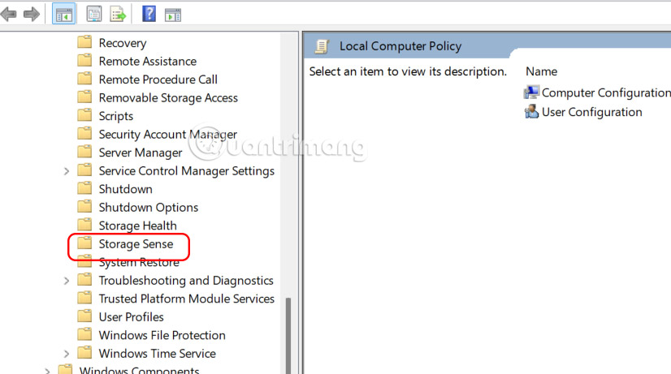Screen dimensions: 671x374
Task: Toggle Show/Hide Action Pane icon
Action: pyautogui.click(x=173, y=15)
